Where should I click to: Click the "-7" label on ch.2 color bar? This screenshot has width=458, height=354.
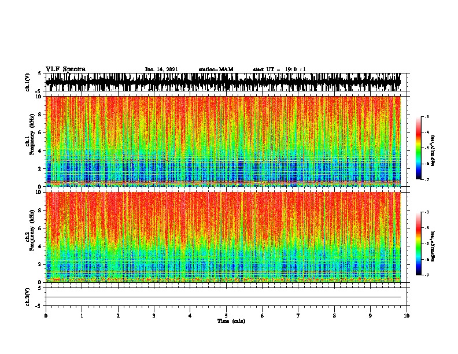[x=427, y=275]
